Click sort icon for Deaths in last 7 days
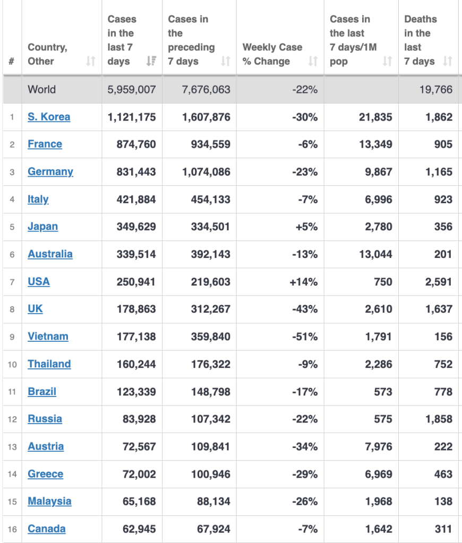 448,62
